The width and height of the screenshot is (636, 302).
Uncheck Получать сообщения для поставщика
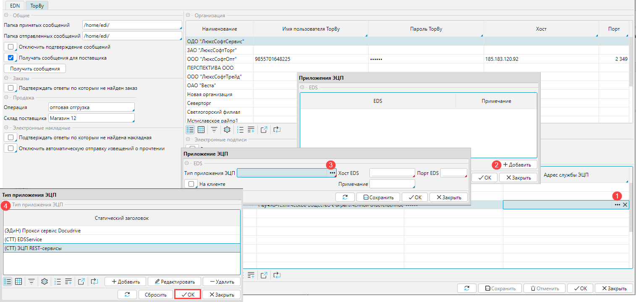point(11,58)
